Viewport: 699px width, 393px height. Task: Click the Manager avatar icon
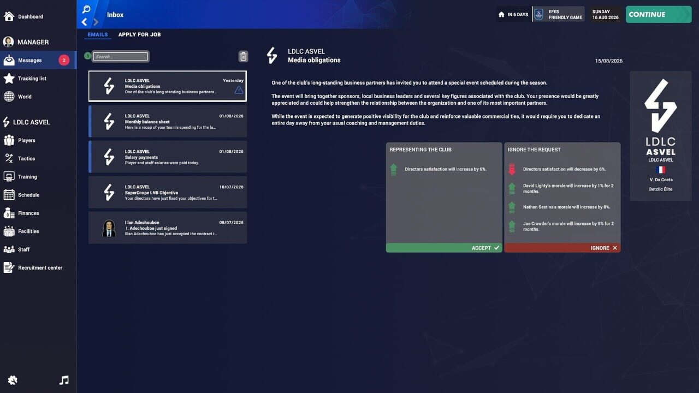8,42
